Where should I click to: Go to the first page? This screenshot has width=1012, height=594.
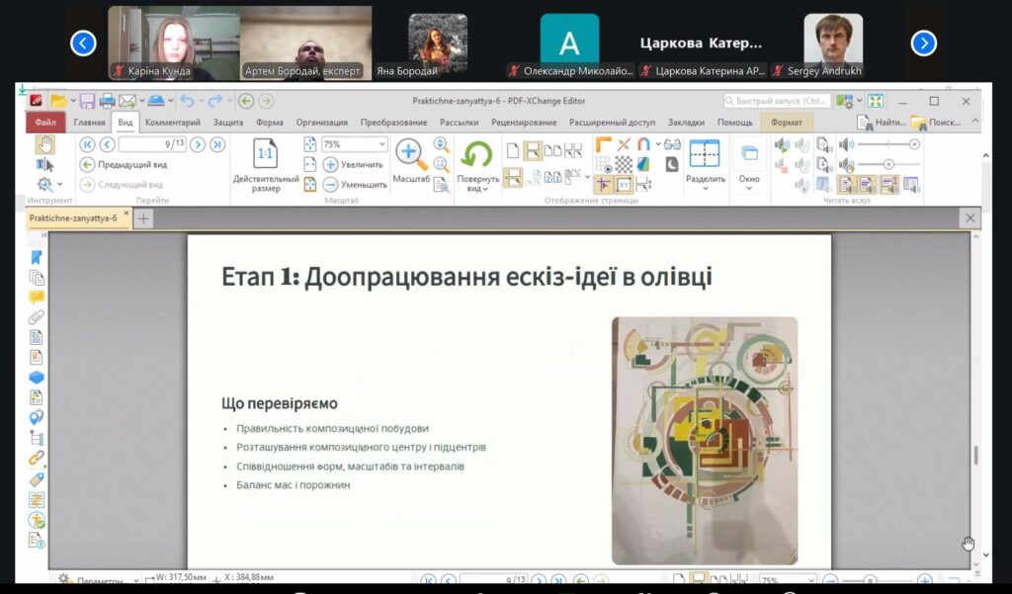click(x=87, y=144)
